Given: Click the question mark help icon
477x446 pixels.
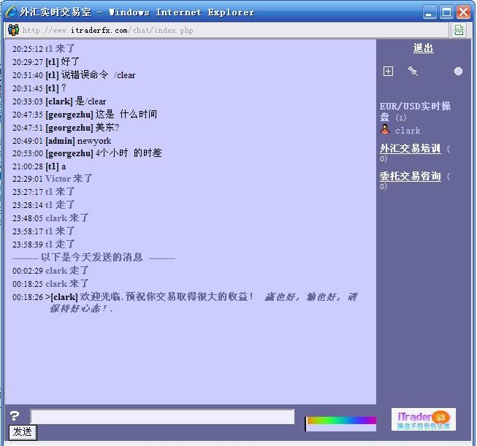Looking at the screenshot, I should point(15,416).
